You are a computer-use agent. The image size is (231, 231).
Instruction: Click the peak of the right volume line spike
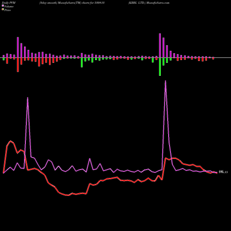165,81
